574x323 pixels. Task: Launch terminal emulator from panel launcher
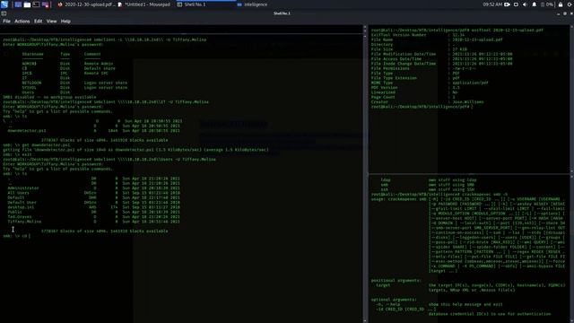[x=36, y=4]
